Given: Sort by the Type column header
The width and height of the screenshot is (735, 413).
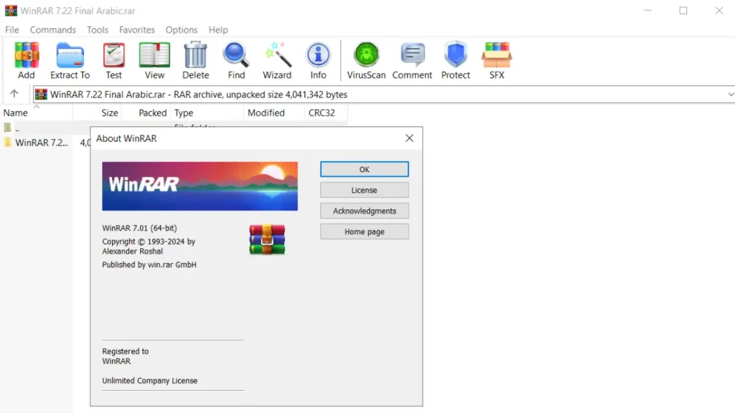Looking at the screenshot, I should click(207, 113).
